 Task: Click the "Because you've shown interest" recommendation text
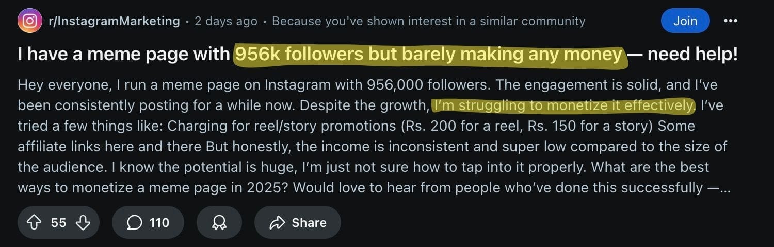click(x=428, y=21)
